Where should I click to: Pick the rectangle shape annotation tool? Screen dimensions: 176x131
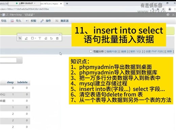[x=32, y=38]
